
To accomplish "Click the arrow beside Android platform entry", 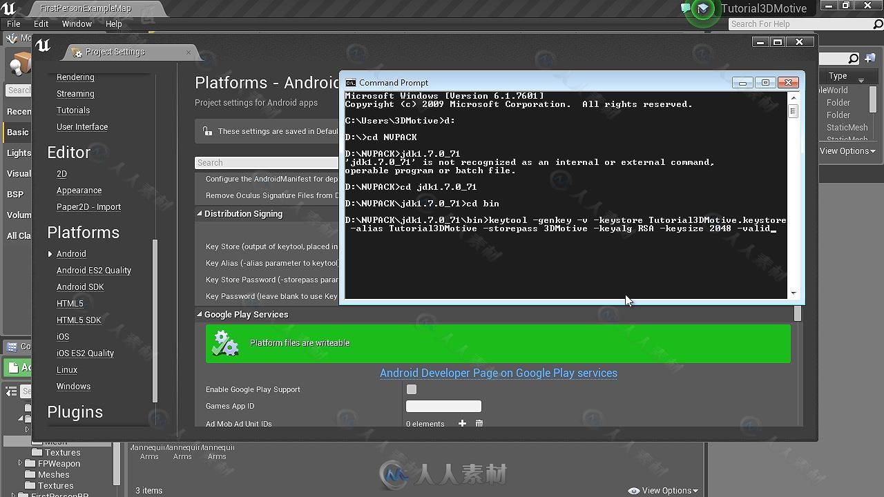I will pyautogui.click(x=50, y=254).
